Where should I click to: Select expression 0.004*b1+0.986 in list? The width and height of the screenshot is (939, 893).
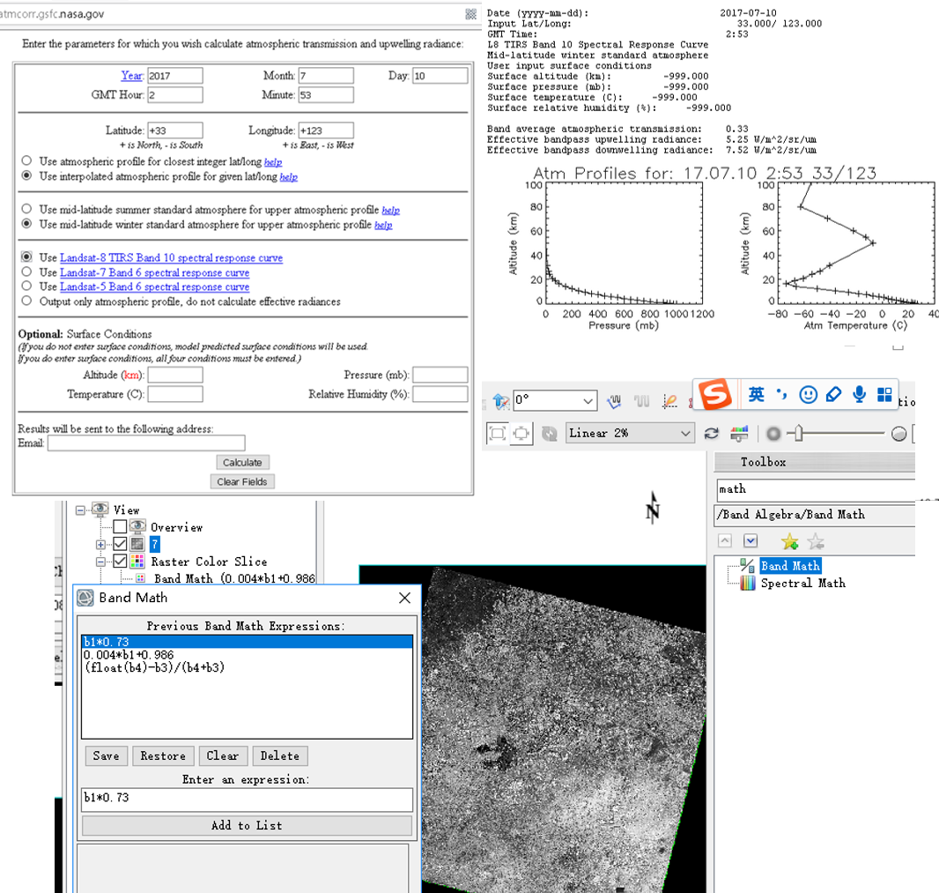pyautogui.click(x=129, y=654)
